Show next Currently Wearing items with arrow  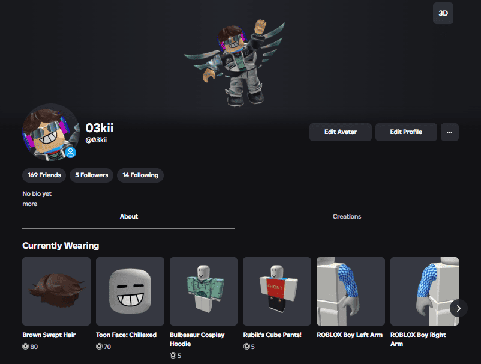click(x=459, y=308)
